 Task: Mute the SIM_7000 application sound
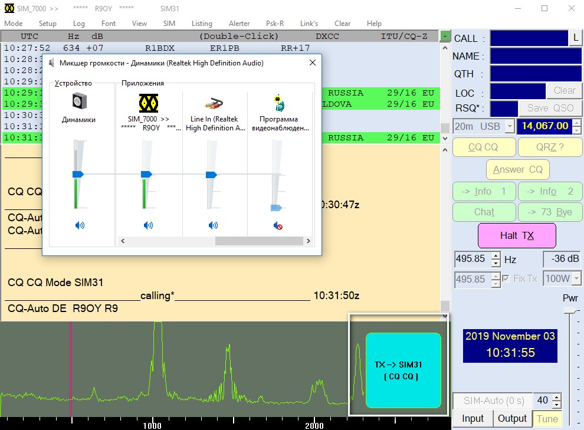148,225
